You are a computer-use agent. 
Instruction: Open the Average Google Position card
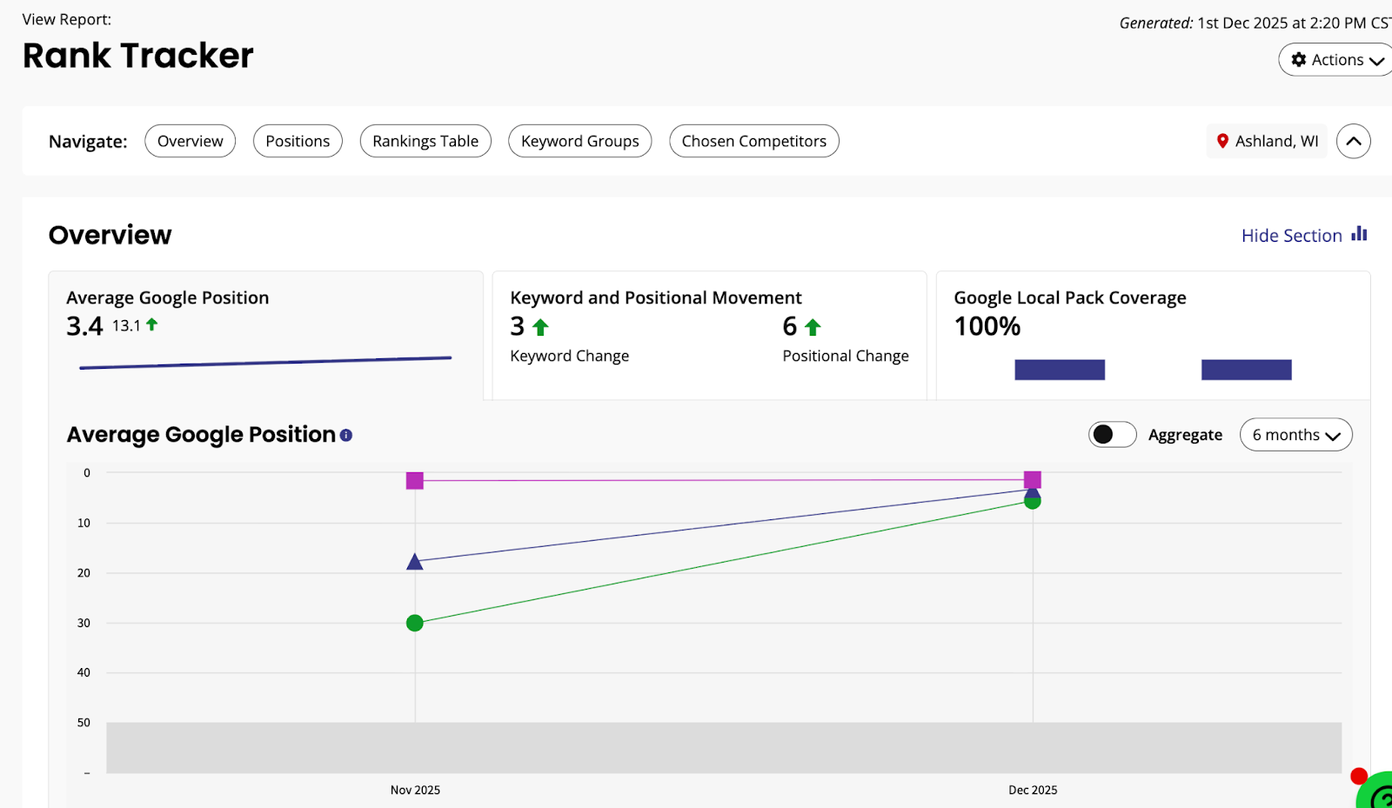click(265, 336)
